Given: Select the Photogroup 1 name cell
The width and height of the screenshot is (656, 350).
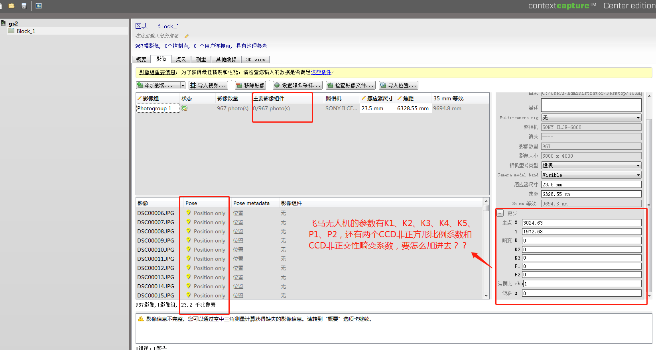Looking at the screenshot, I should [x=158, y=108].
